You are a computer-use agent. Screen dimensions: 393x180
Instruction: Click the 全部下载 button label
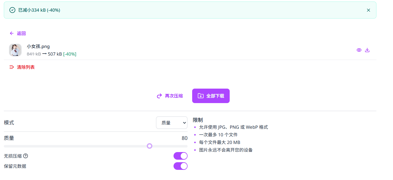pos(215,96)
